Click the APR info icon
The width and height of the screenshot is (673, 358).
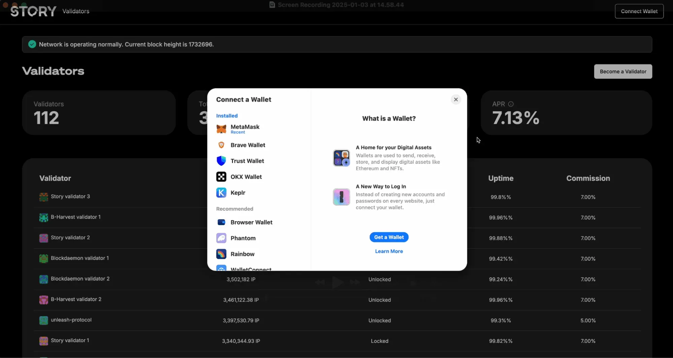[511, 104]
